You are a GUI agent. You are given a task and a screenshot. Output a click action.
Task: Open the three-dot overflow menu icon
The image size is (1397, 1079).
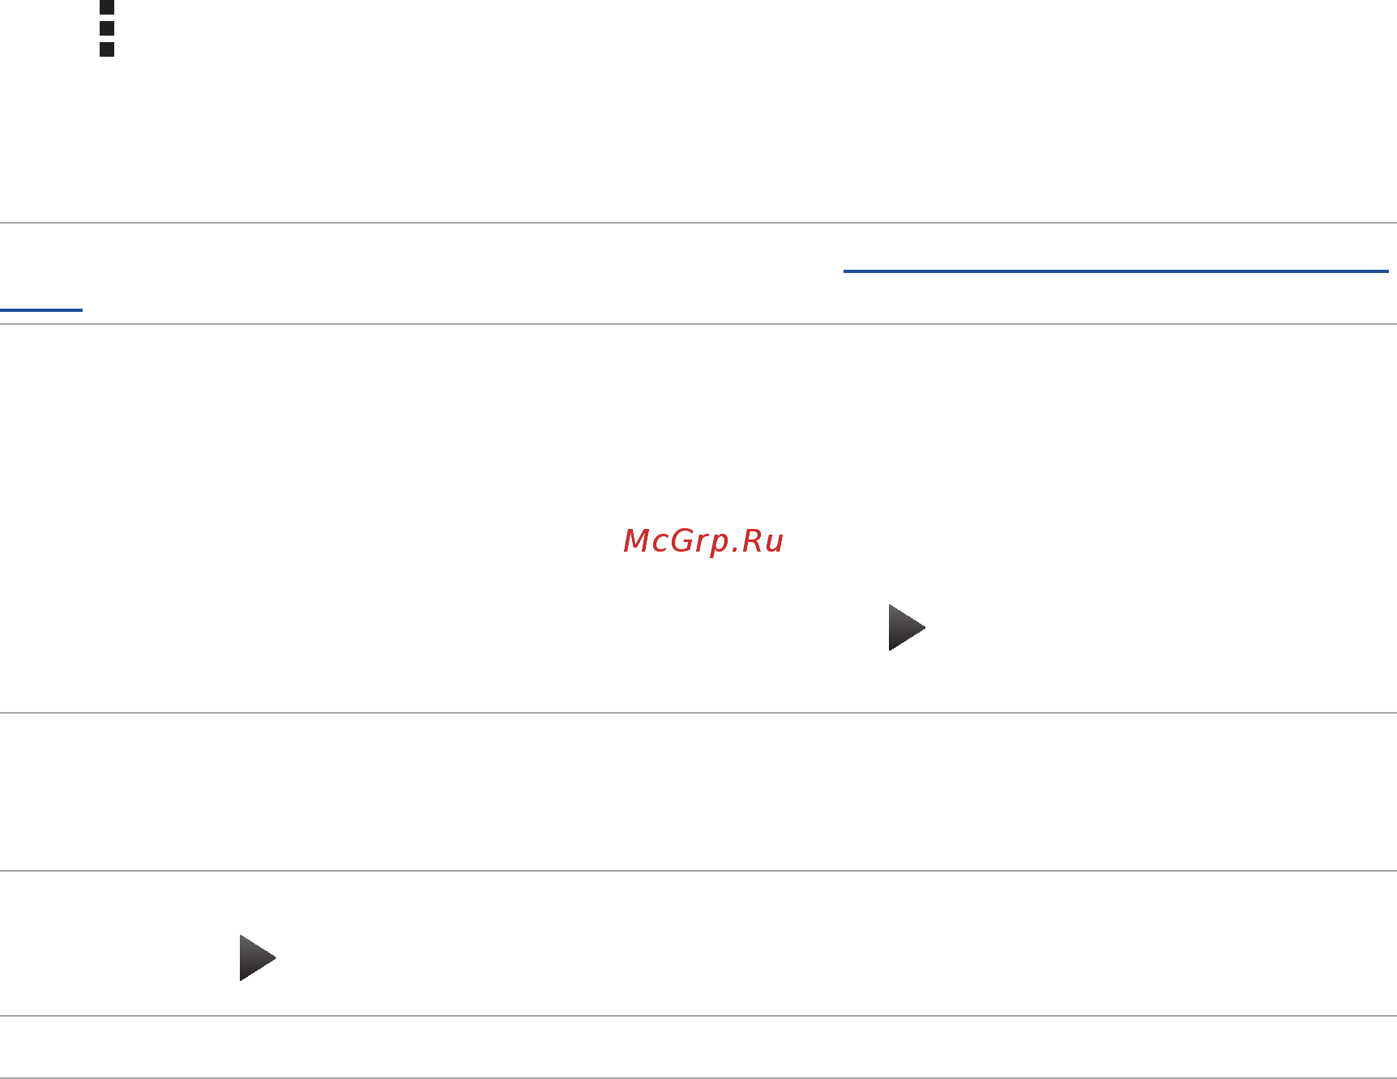[107, 28]
